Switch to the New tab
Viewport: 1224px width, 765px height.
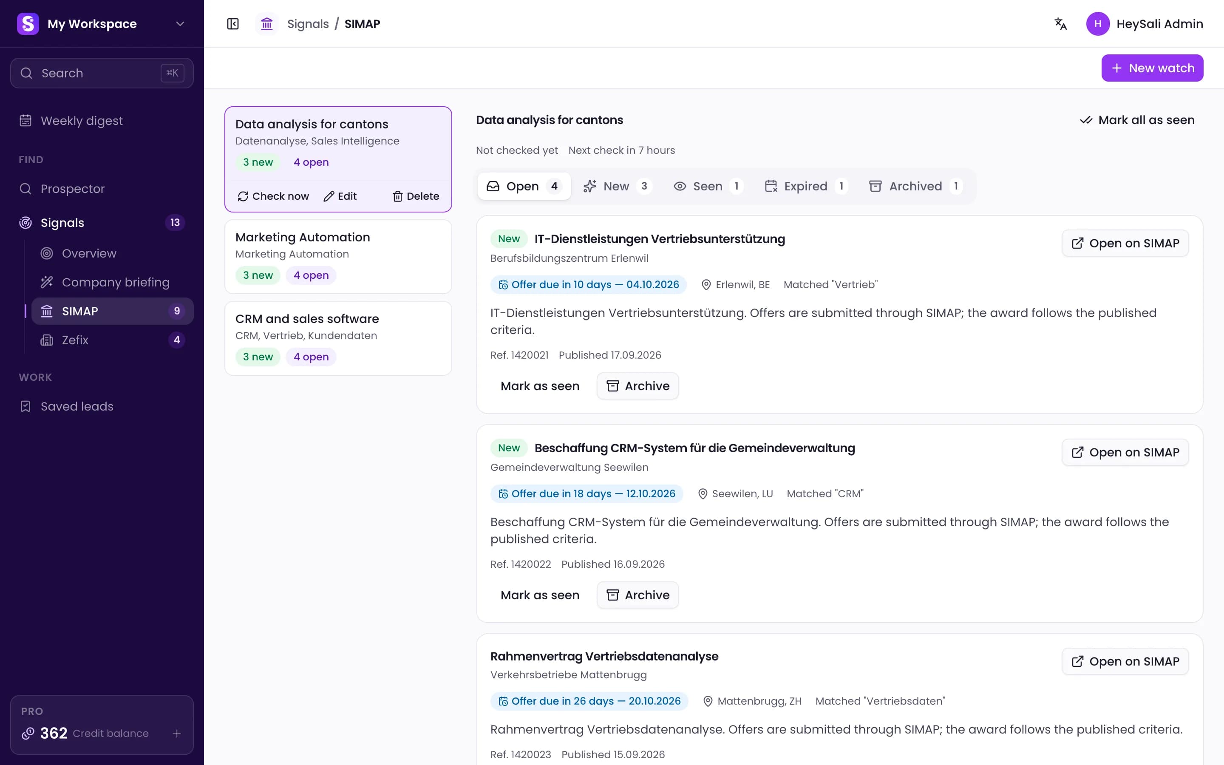[x=618, y=186]
